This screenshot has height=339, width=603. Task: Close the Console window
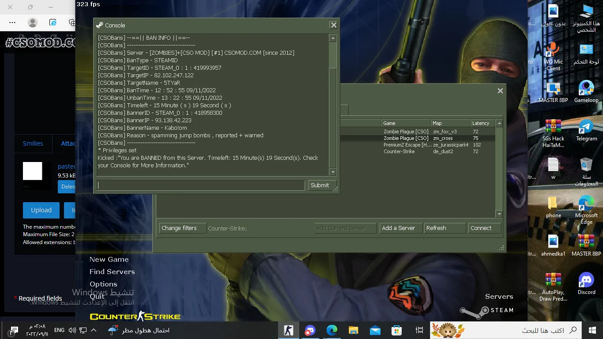point(334,26)
